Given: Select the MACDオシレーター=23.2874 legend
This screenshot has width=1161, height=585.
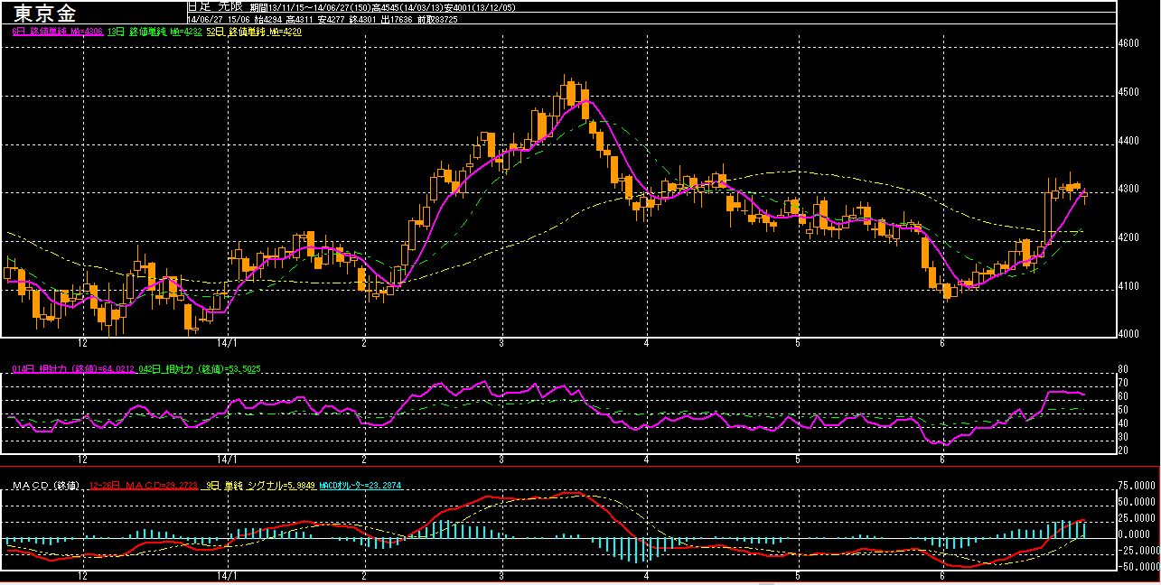Looking at the screenshot, I should coord(360,486).
